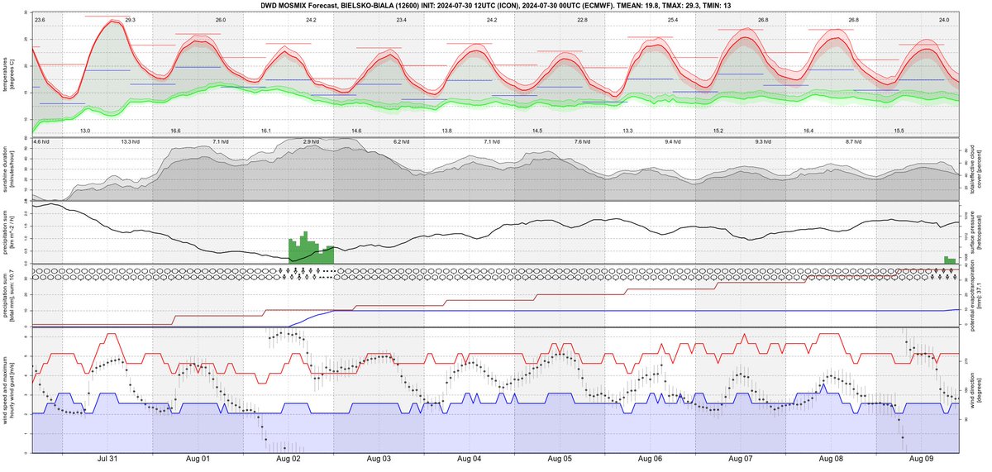Click the 29.3 maximum temperature in the temperature panel
The width and height of the screenshot is (992, 472).
130,18
